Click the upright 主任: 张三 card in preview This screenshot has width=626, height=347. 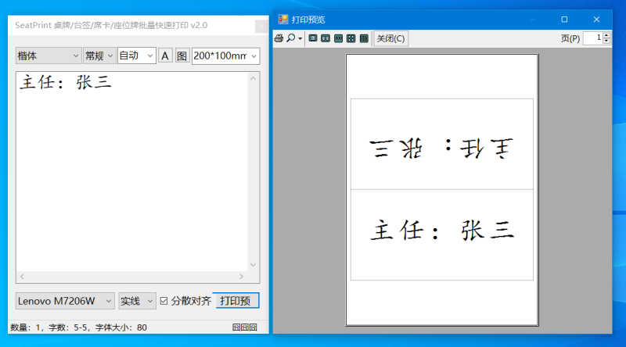pos(442,235)
